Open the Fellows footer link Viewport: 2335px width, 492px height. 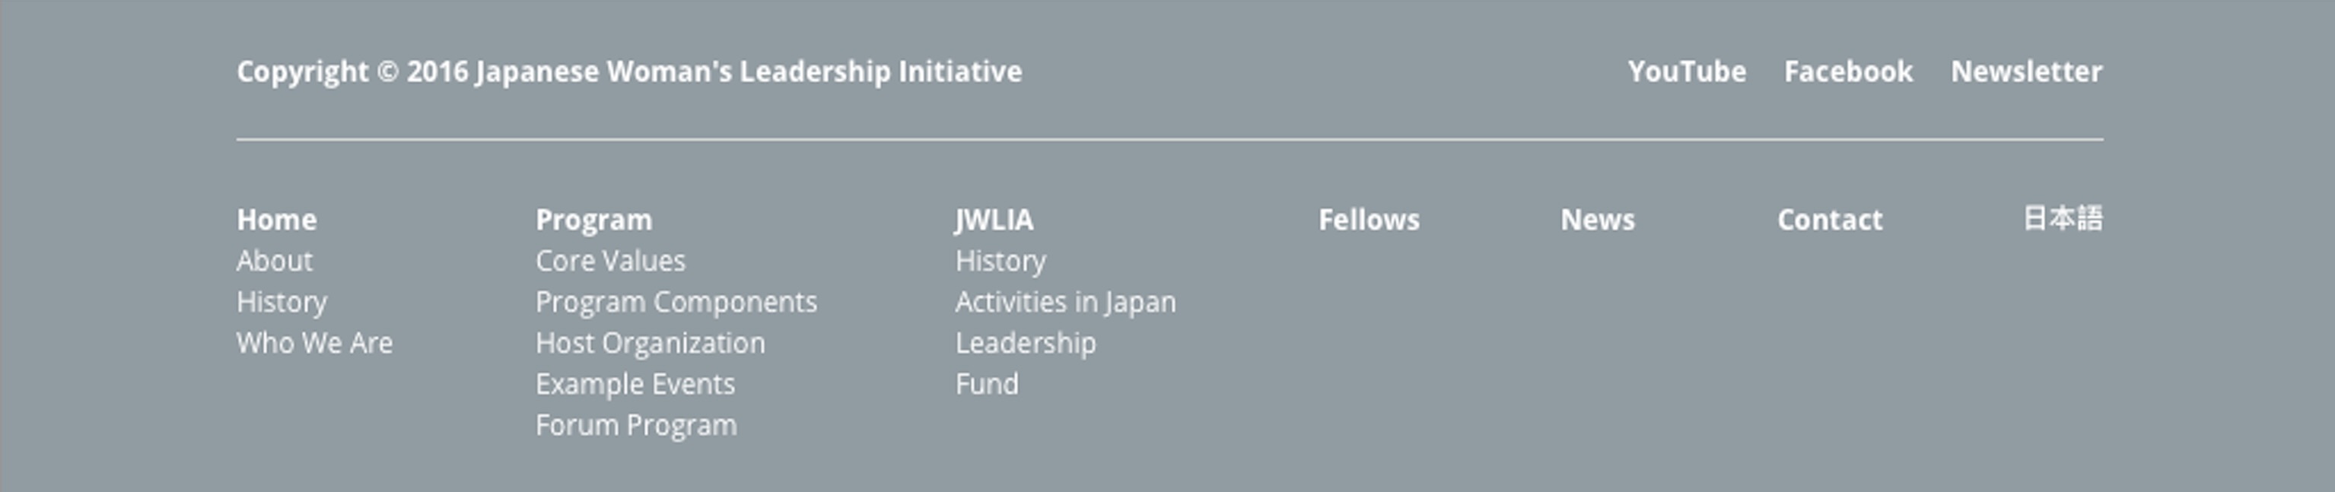coord(1368,219)
